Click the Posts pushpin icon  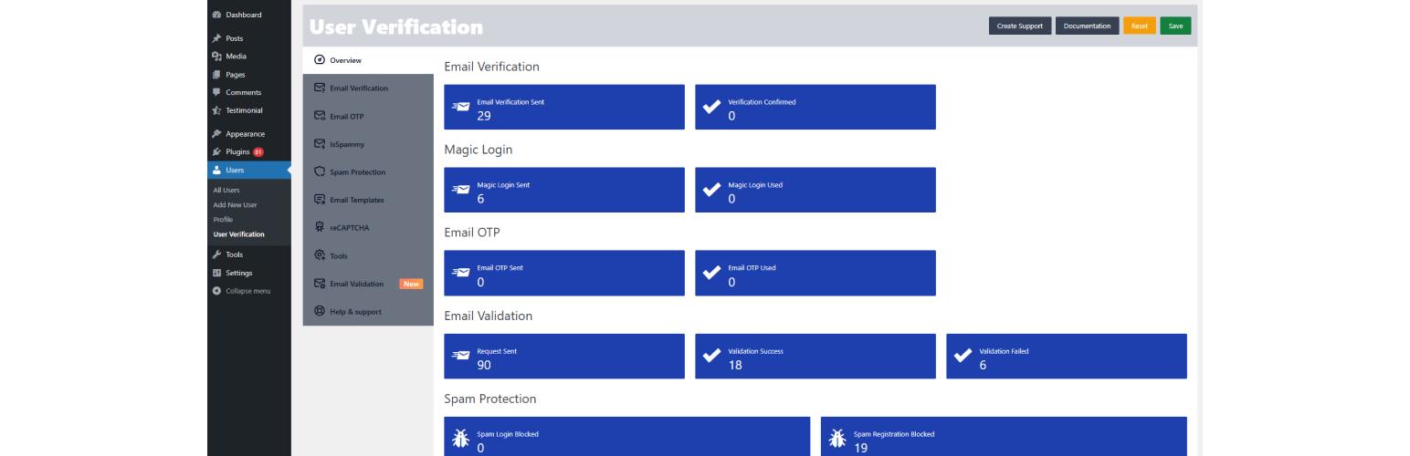216,38
